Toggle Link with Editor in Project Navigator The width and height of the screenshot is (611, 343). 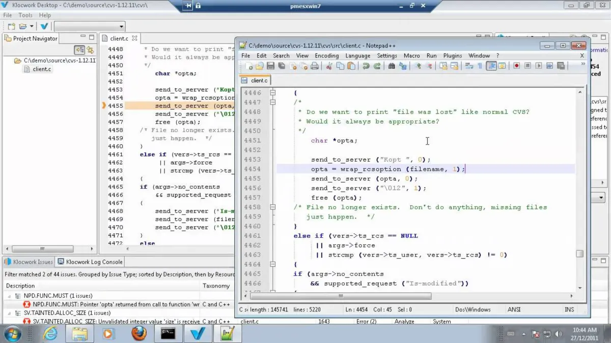tap(90, 50)
